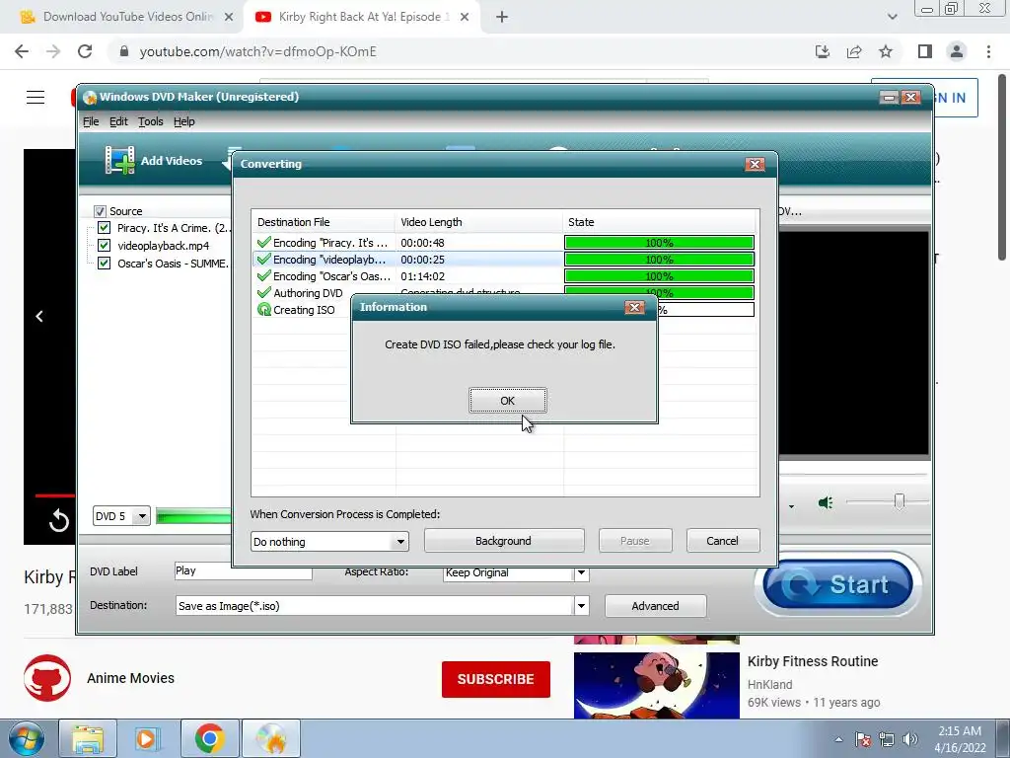Uncheck the Piracy. It's A Crime checkbox

(x=104, y=228)
